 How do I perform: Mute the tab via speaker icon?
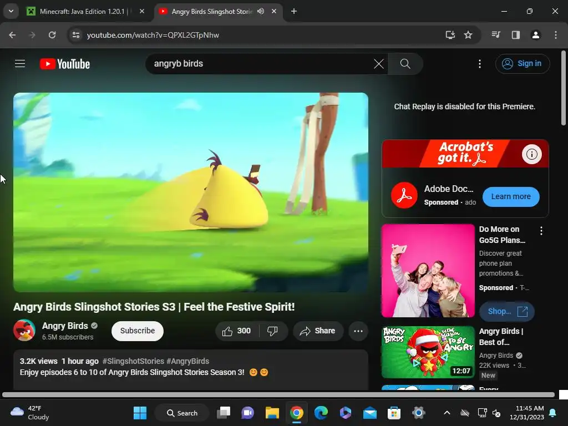[x=261, y=11]
